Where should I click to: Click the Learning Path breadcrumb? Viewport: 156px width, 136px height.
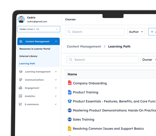(x=119, y=46)
